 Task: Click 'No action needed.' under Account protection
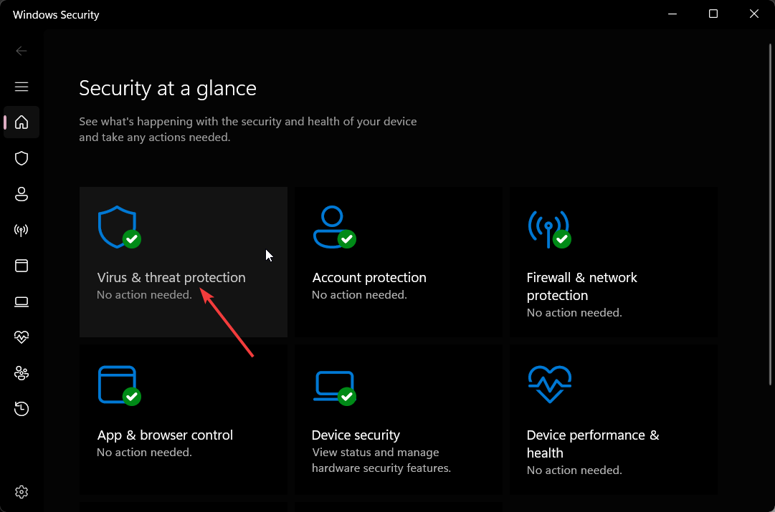coord(359,295)
